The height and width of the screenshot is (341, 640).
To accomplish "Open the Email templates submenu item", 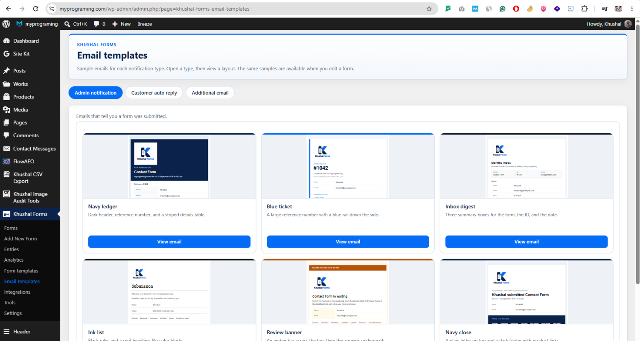I will [22, 281].
